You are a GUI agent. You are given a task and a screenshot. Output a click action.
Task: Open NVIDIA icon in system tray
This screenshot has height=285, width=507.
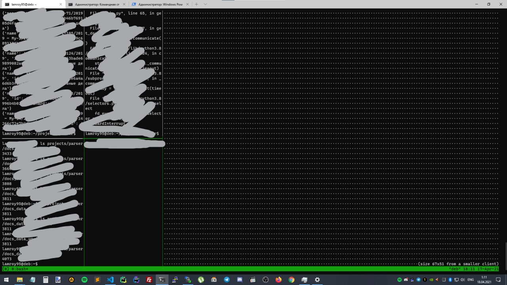(431, 279)
